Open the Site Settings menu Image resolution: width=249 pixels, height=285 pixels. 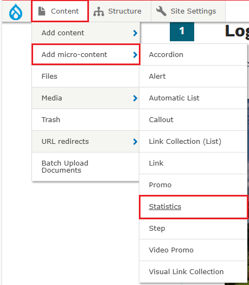[188, 11]
